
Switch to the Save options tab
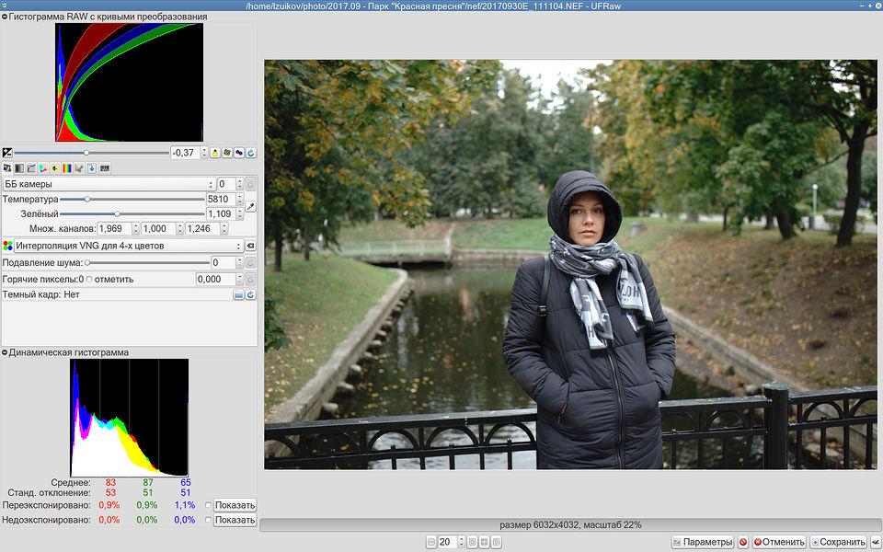point(91,167)
